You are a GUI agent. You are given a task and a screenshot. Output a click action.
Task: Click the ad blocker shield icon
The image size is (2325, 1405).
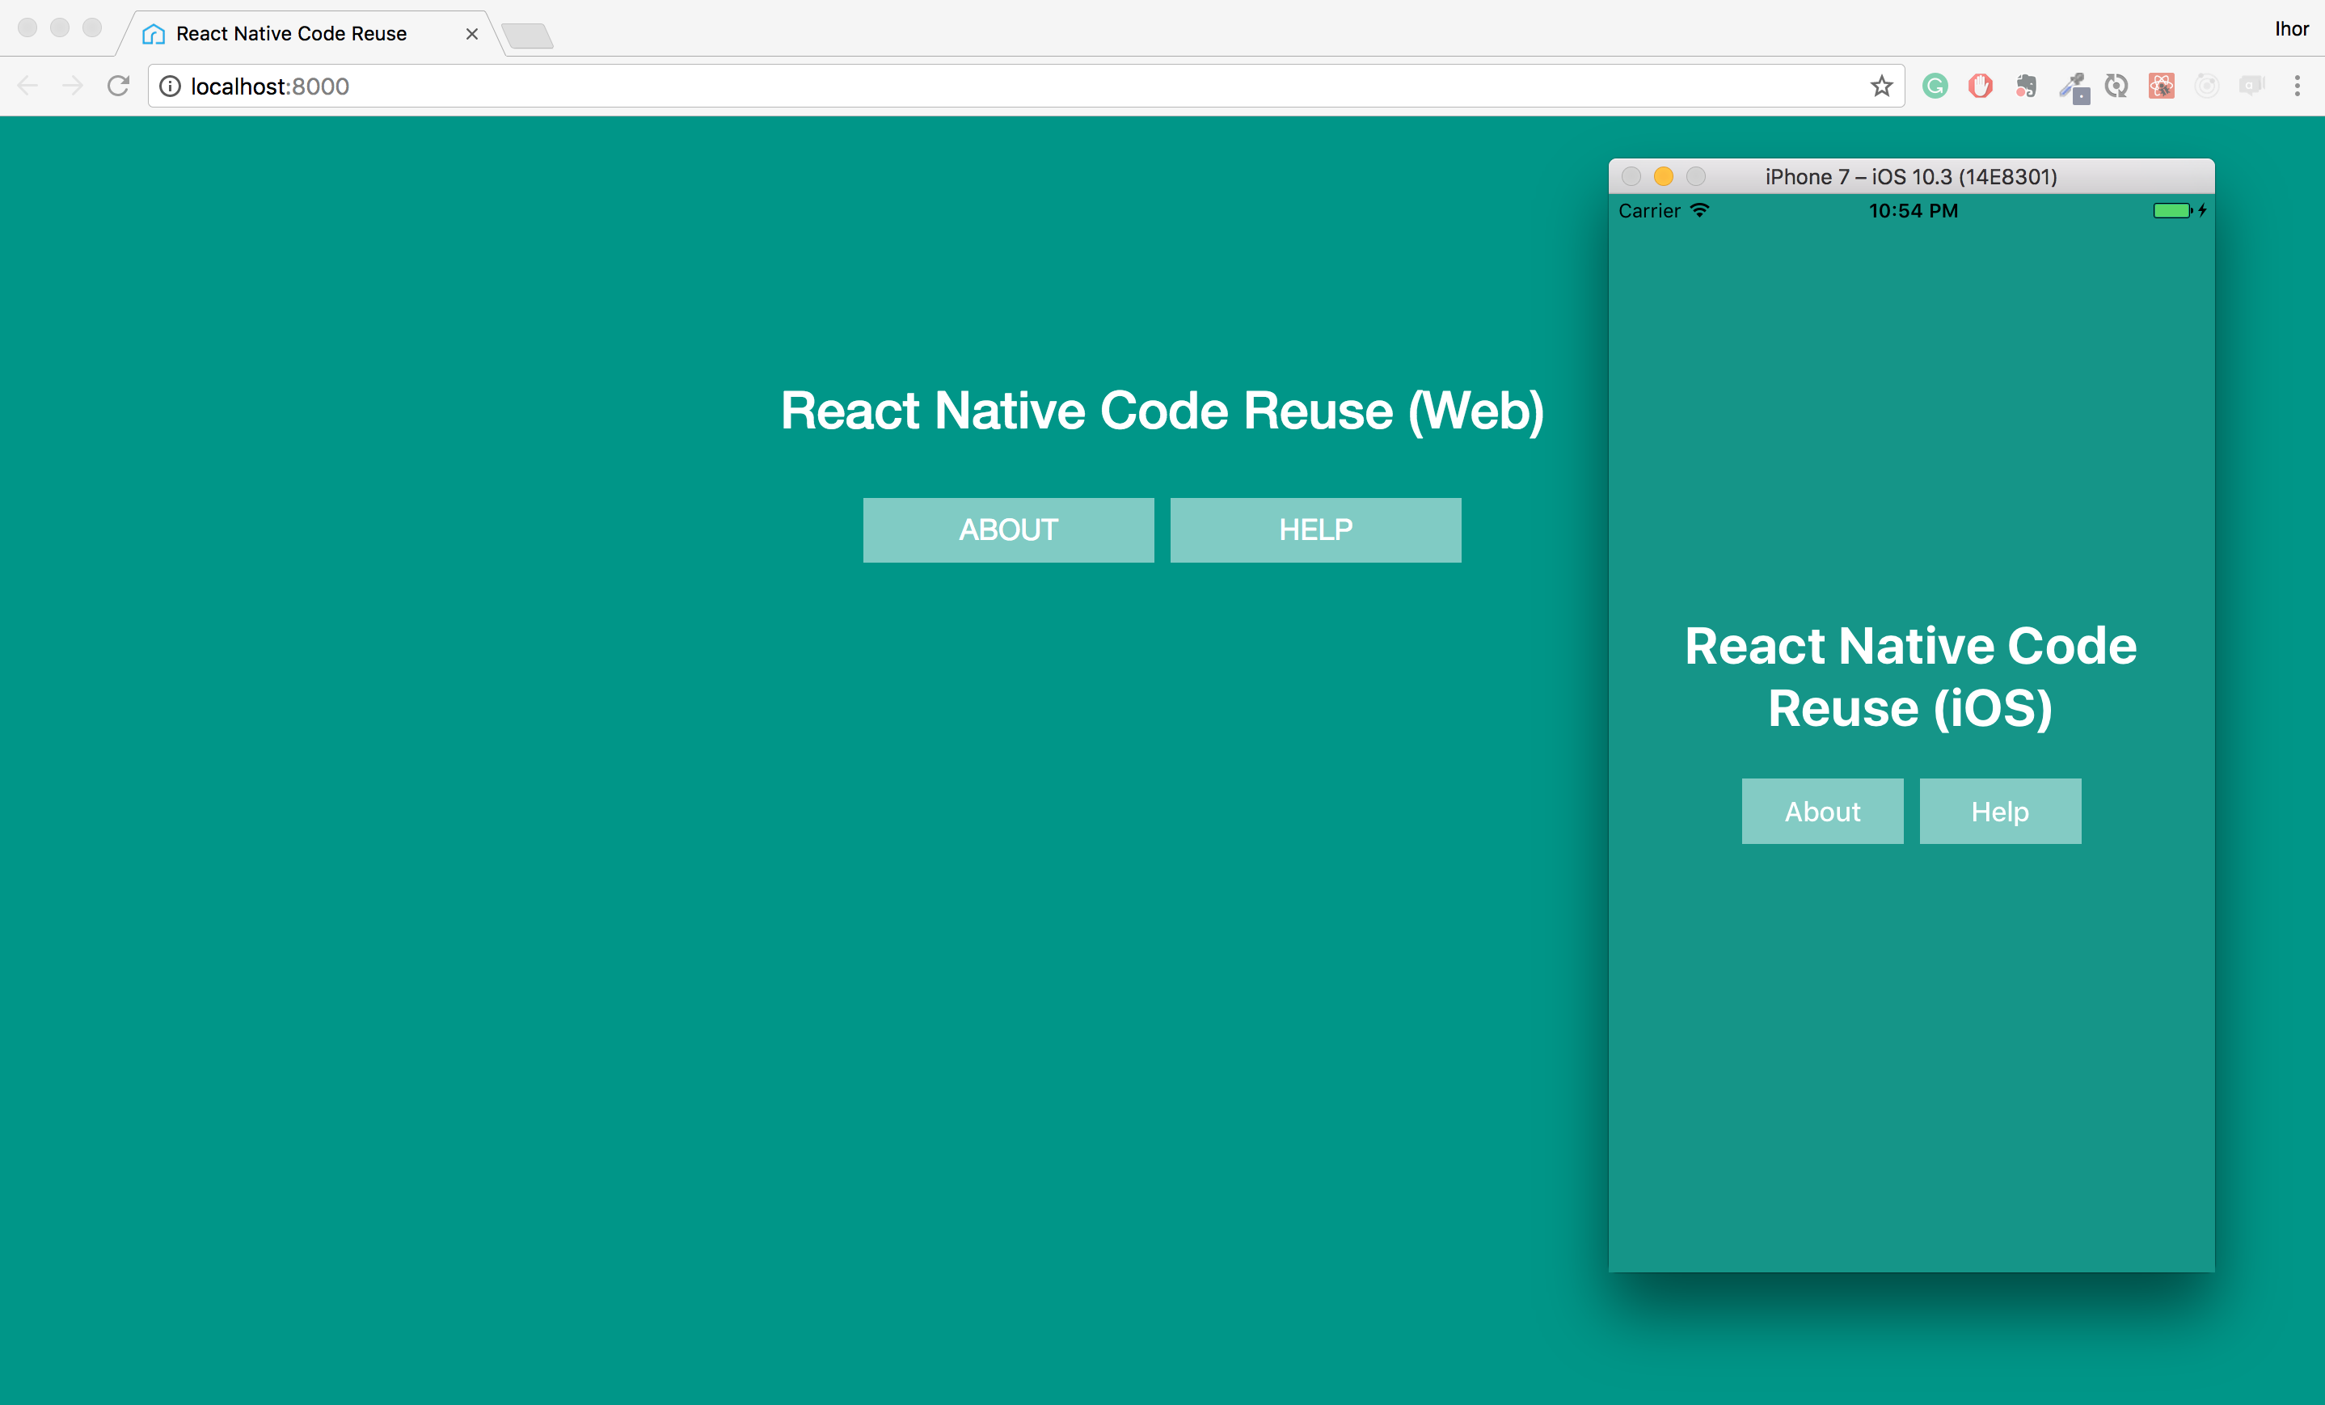point(1978,86)
